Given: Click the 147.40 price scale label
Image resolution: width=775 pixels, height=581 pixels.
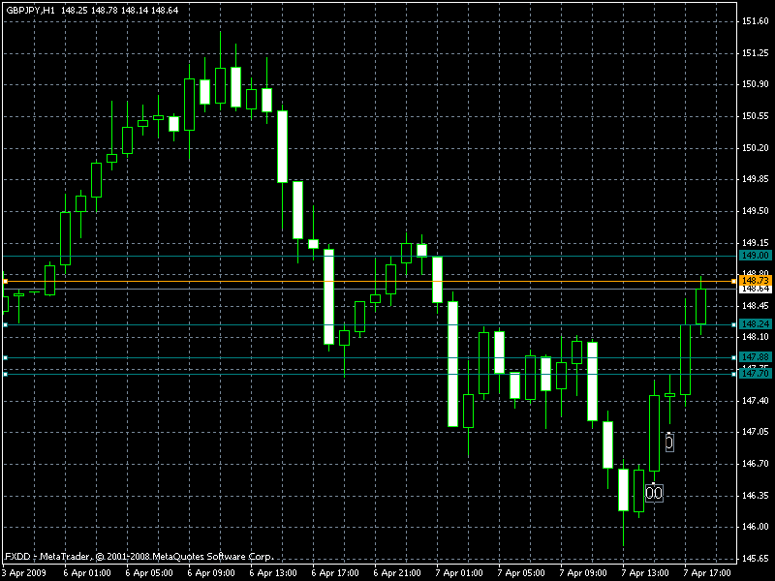Looking at the screenshot, I should tap(756, 401).
